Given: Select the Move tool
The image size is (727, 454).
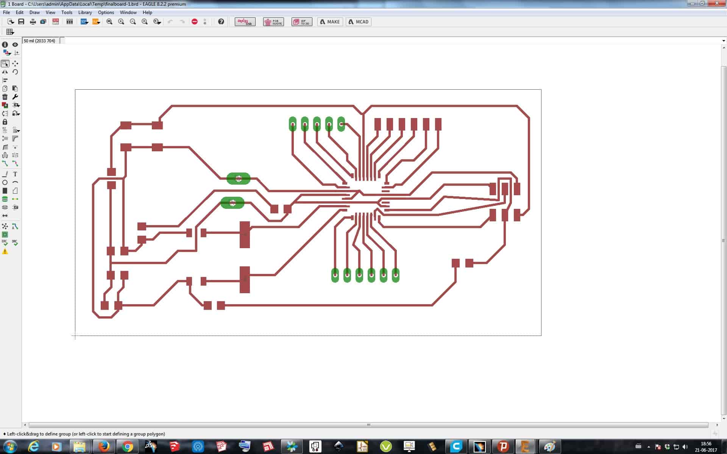Looking at the screenshot, I should click(x=15, y=64).
